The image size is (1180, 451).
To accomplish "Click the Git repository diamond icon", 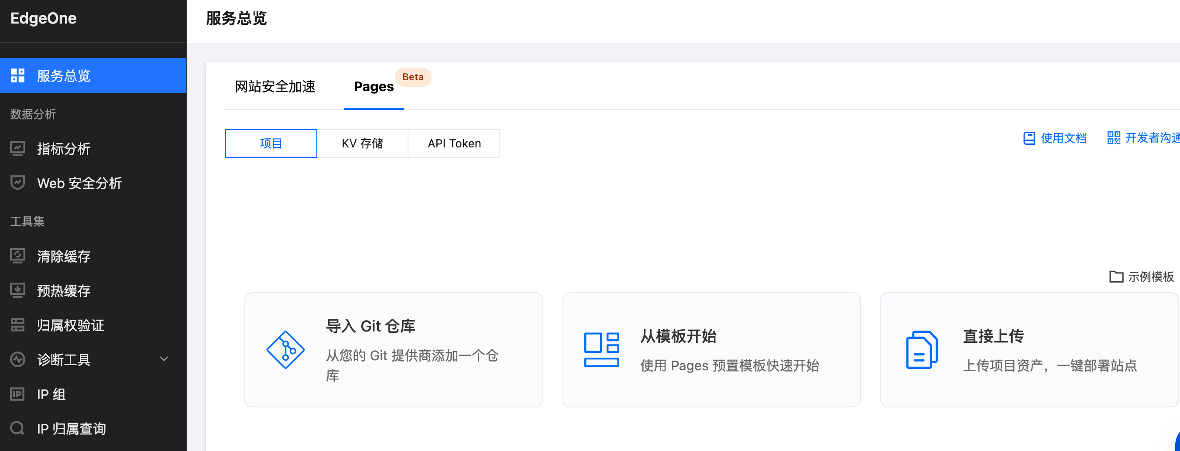I will coord(285,350).
